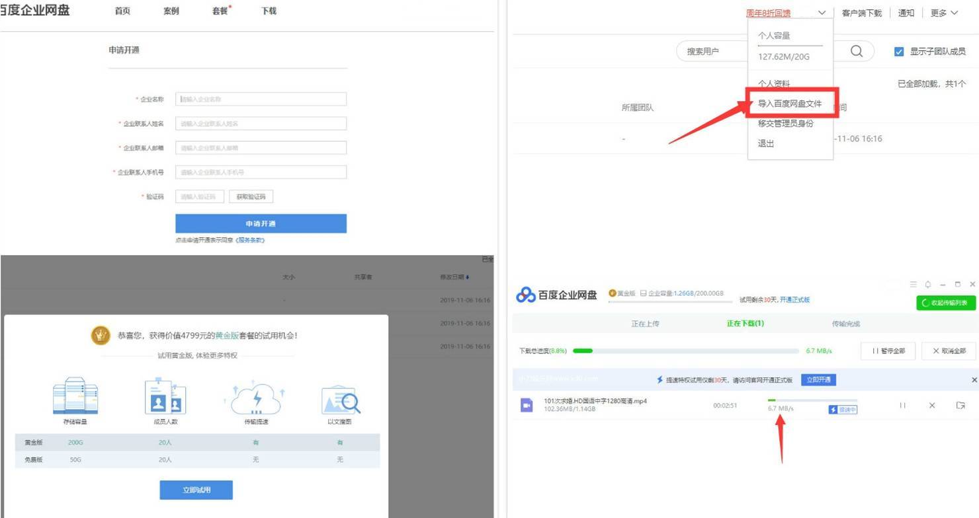The image size is (979, 518).
Task: Select 导入百度网盘文件 menu entry
Action: click(790, 104)
